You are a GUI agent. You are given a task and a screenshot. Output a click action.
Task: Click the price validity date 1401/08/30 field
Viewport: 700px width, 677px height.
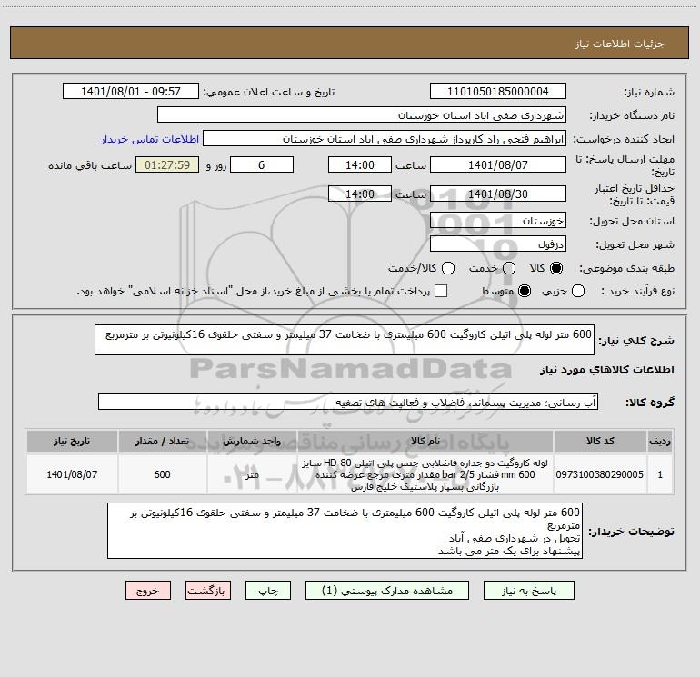[498, 194]
